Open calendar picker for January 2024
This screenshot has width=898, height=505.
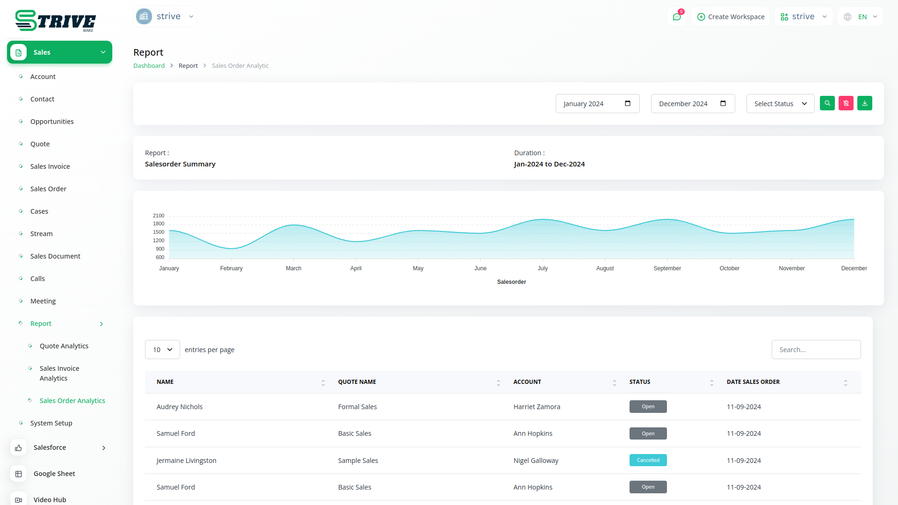point(628,103)
